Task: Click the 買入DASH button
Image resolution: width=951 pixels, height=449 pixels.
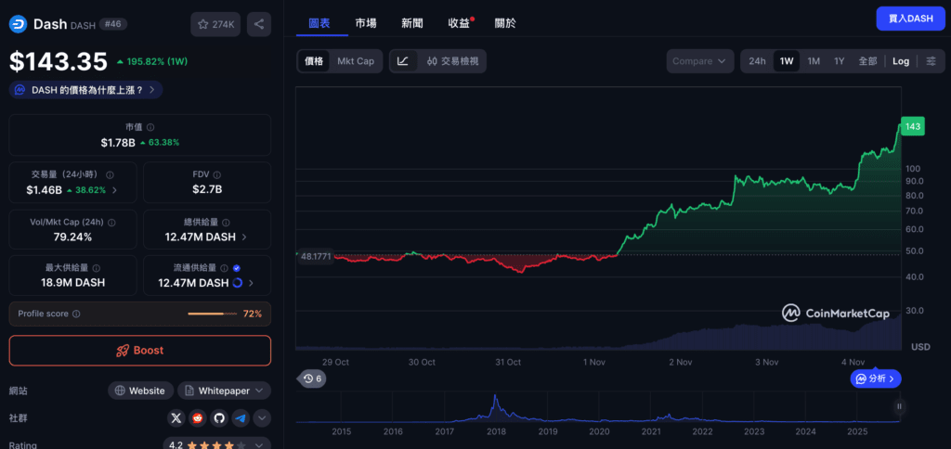Action: (x=909, y=19)
